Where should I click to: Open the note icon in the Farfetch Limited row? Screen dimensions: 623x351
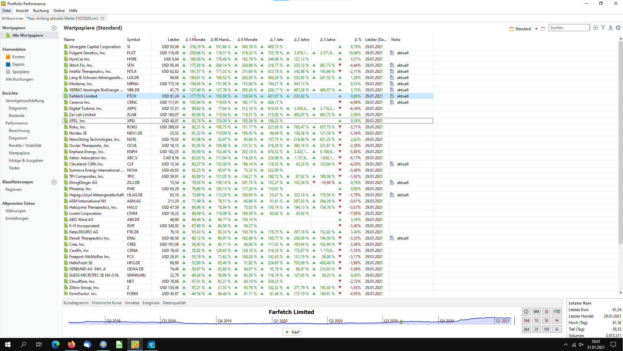pos(392,96)
